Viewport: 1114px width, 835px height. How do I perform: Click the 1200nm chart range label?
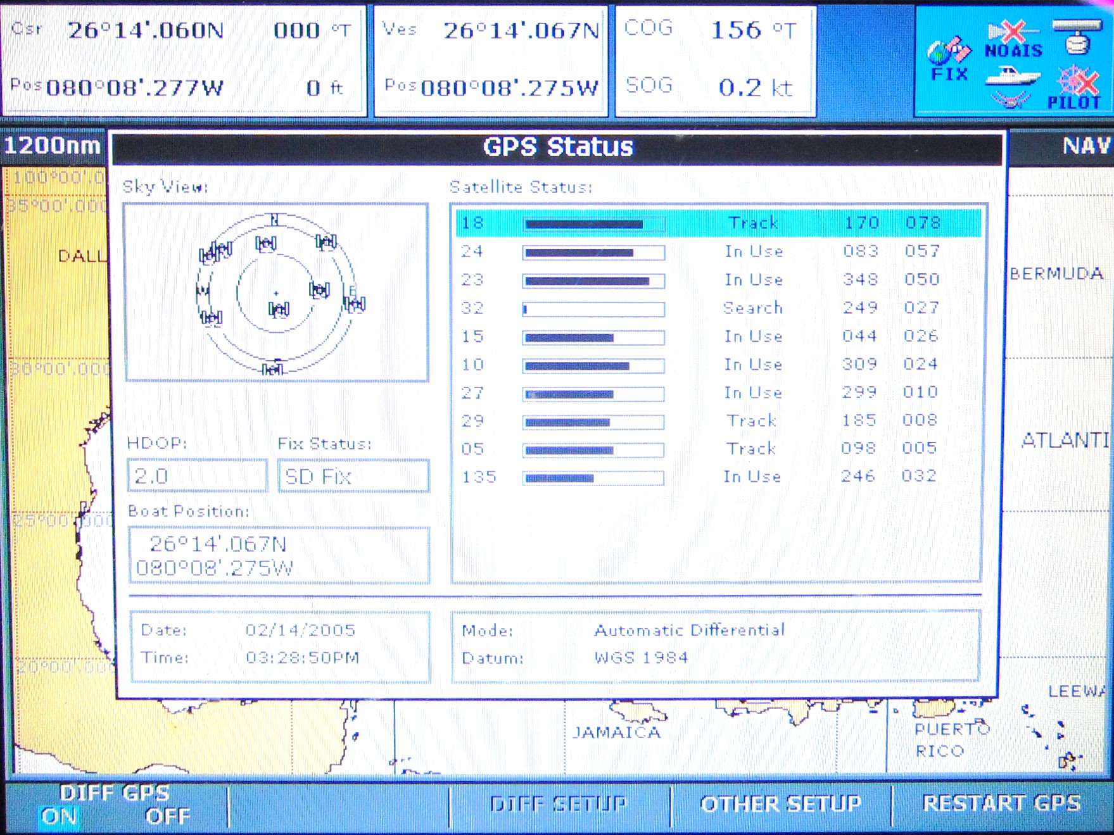pos(52,146)
